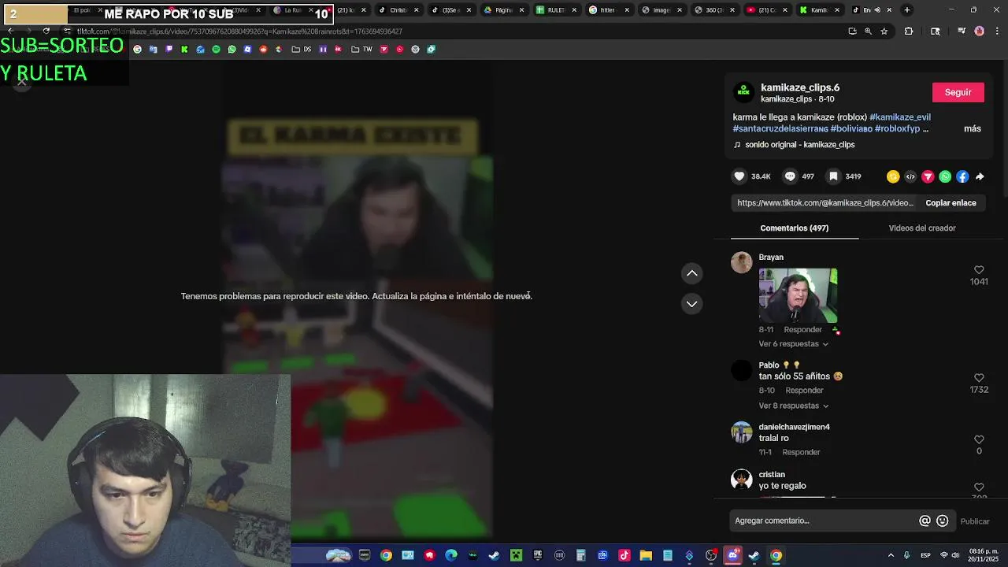Open more share options with arrow icon
This screenshot has height=567, width=1008.
click(980, 176)
